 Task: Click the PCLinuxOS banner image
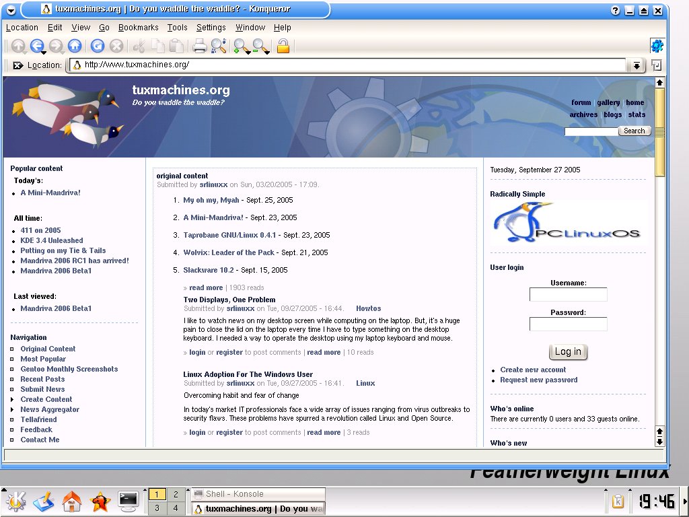tap(568, 223)
